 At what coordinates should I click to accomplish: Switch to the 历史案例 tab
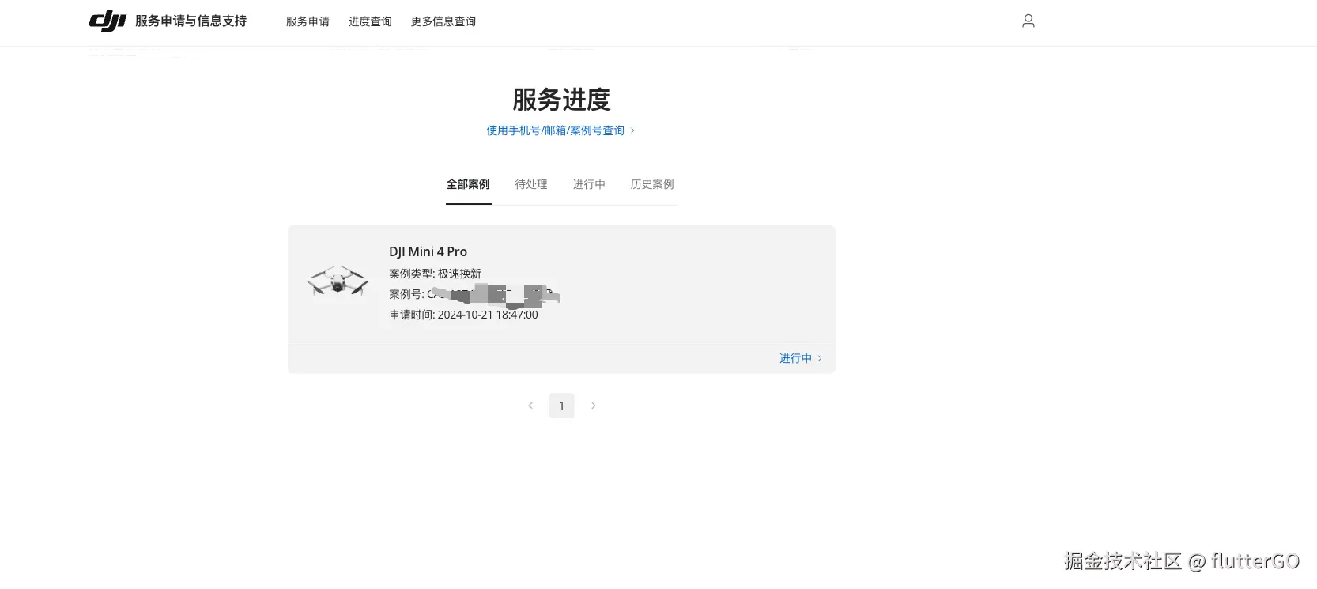[652, 184]
